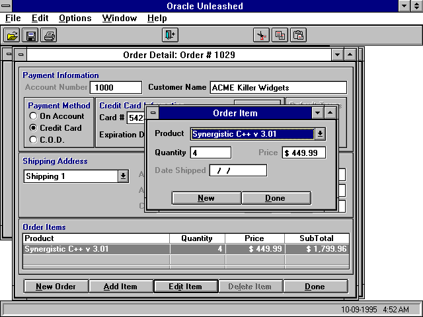Choose C.O.D. as payment method

33,139
